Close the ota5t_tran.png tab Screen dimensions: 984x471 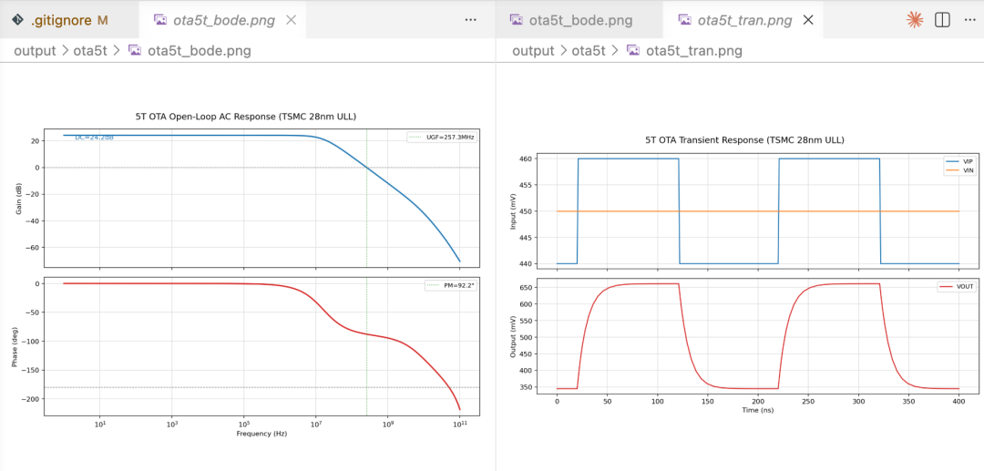click(807, 19)
